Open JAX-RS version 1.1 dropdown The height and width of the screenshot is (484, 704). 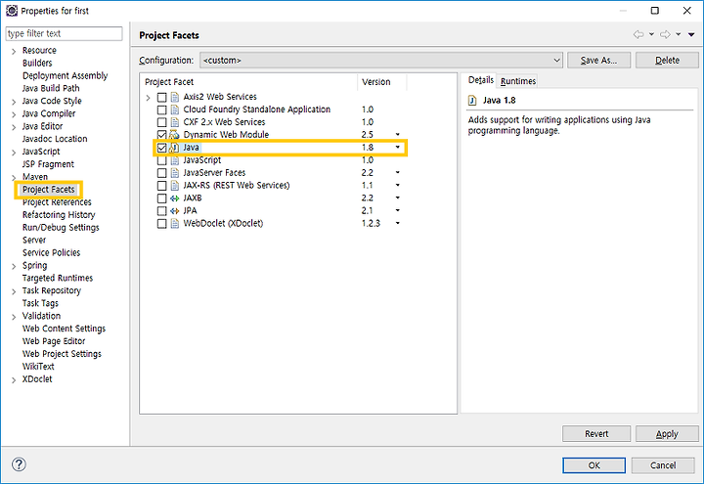[x=397, y=186]
